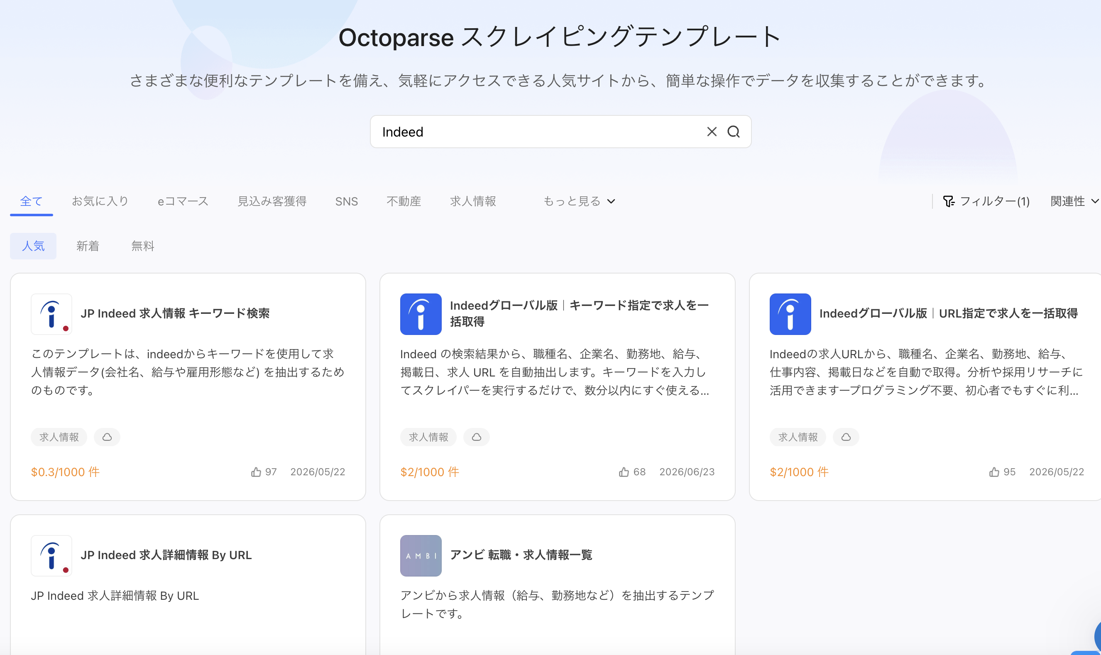Select the 無料 sort pill
The height and width of the screenshot is (655, 1101).
(x=142, y=246)
